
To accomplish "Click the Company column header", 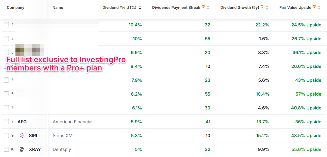I will [15, 7].
